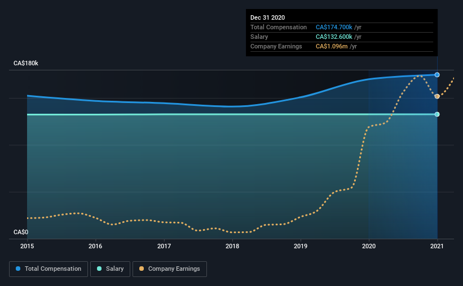Click the Total Compensation label in tooltip

[x=279, y=27]
